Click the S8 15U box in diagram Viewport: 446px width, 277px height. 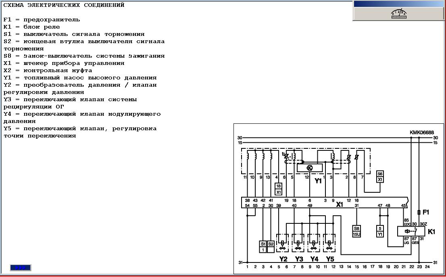tap(356, 231)
